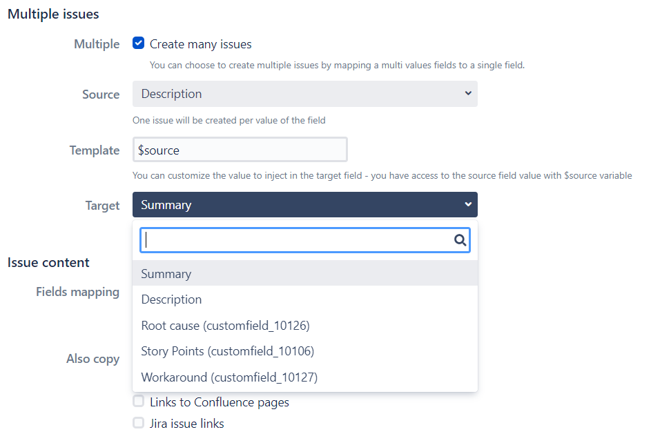651x434 pixels.
Task: Click the Source field label
Action: 101,95
